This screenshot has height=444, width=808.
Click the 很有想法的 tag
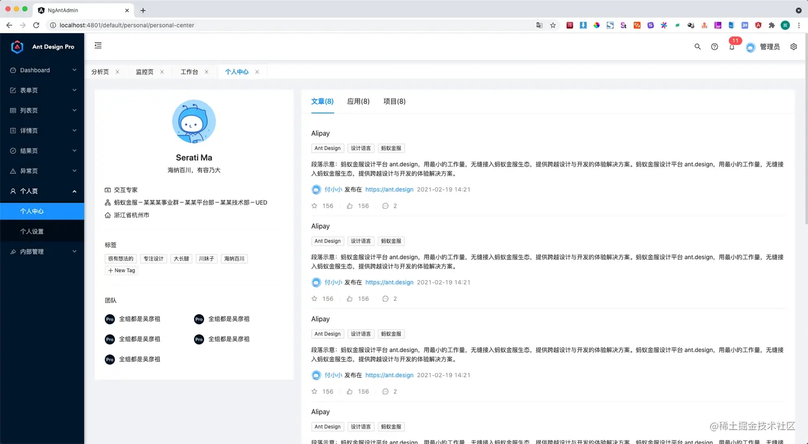tap(121, 259)
